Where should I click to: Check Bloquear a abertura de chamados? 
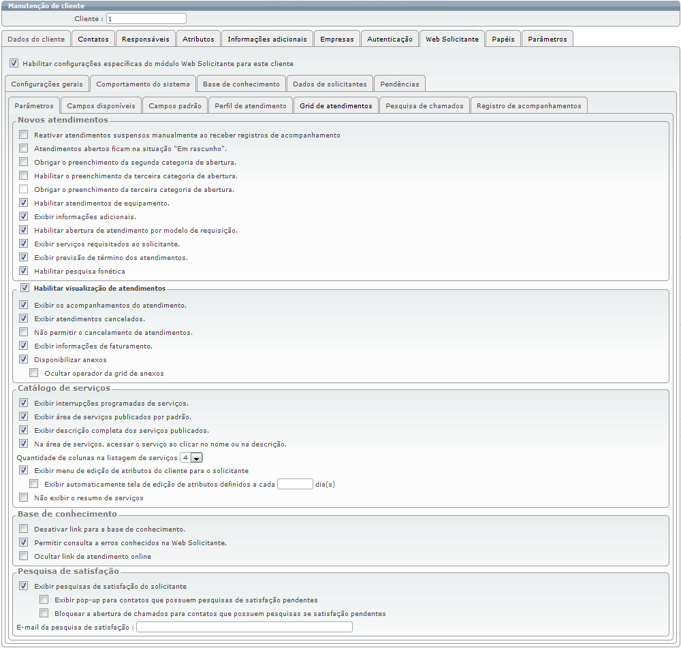[44, 613]
